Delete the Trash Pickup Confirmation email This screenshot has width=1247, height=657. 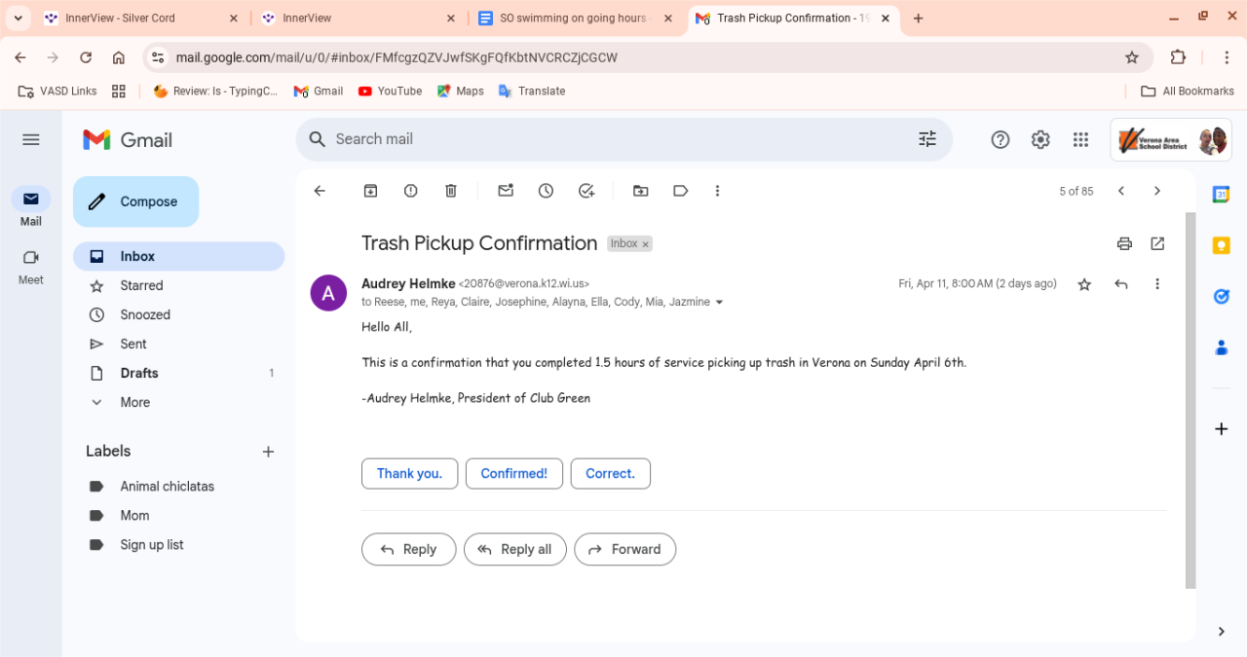pos(451,191)
